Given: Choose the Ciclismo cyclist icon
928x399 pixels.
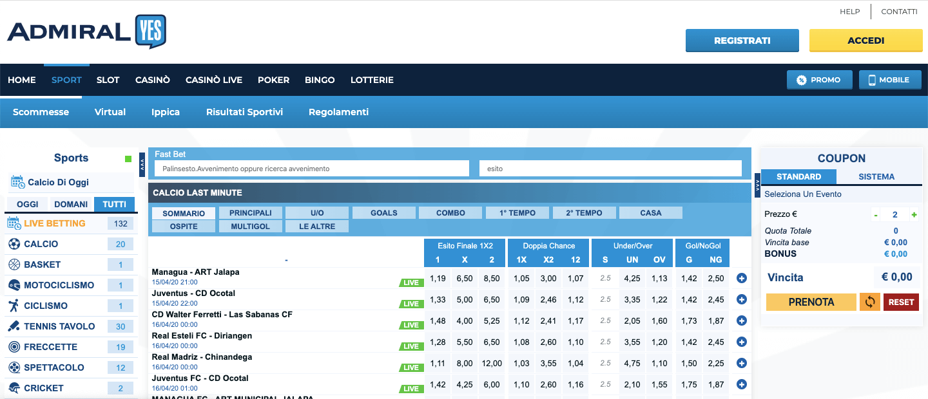Looking at the screenshot, I should (x=14, y=306).
